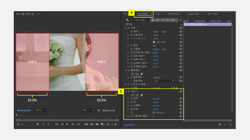
Task: Click the export icon in Effect Controls
Action: [x=231, y=125]
